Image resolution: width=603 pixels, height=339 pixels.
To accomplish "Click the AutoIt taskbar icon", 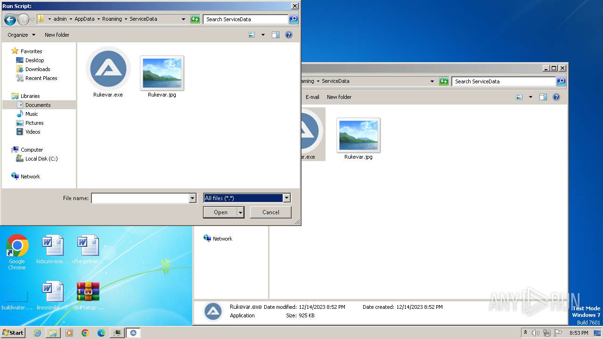I will pos(133,333).
